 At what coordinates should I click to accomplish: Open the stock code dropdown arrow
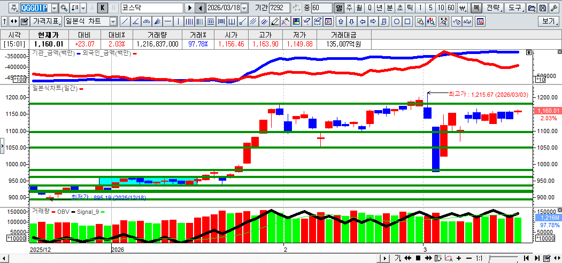tap(54, 8)
